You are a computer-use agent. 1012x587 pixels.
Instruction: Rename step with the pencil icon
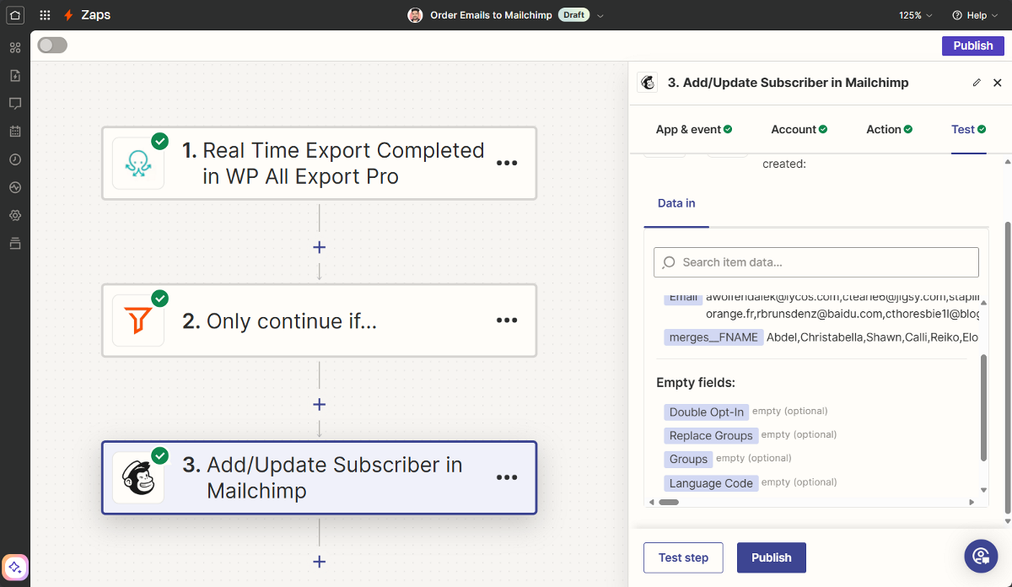point(977,83)
